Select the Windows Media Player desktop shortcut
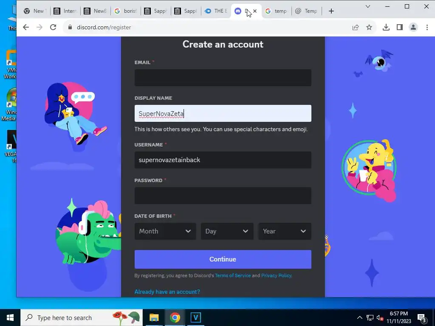The image size is (435, 326). click(9, 104)
